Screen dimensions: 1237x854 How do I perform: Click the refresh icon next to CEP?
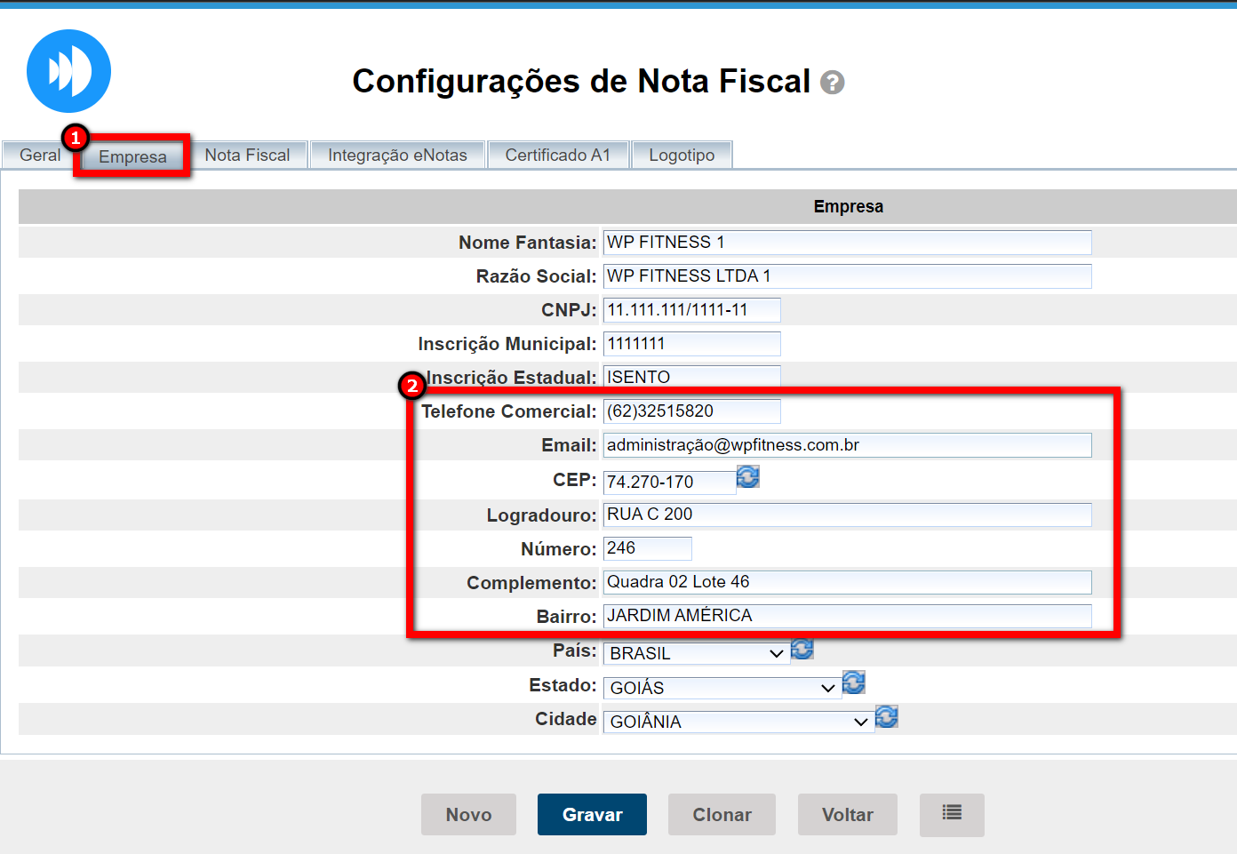[748, 477]
